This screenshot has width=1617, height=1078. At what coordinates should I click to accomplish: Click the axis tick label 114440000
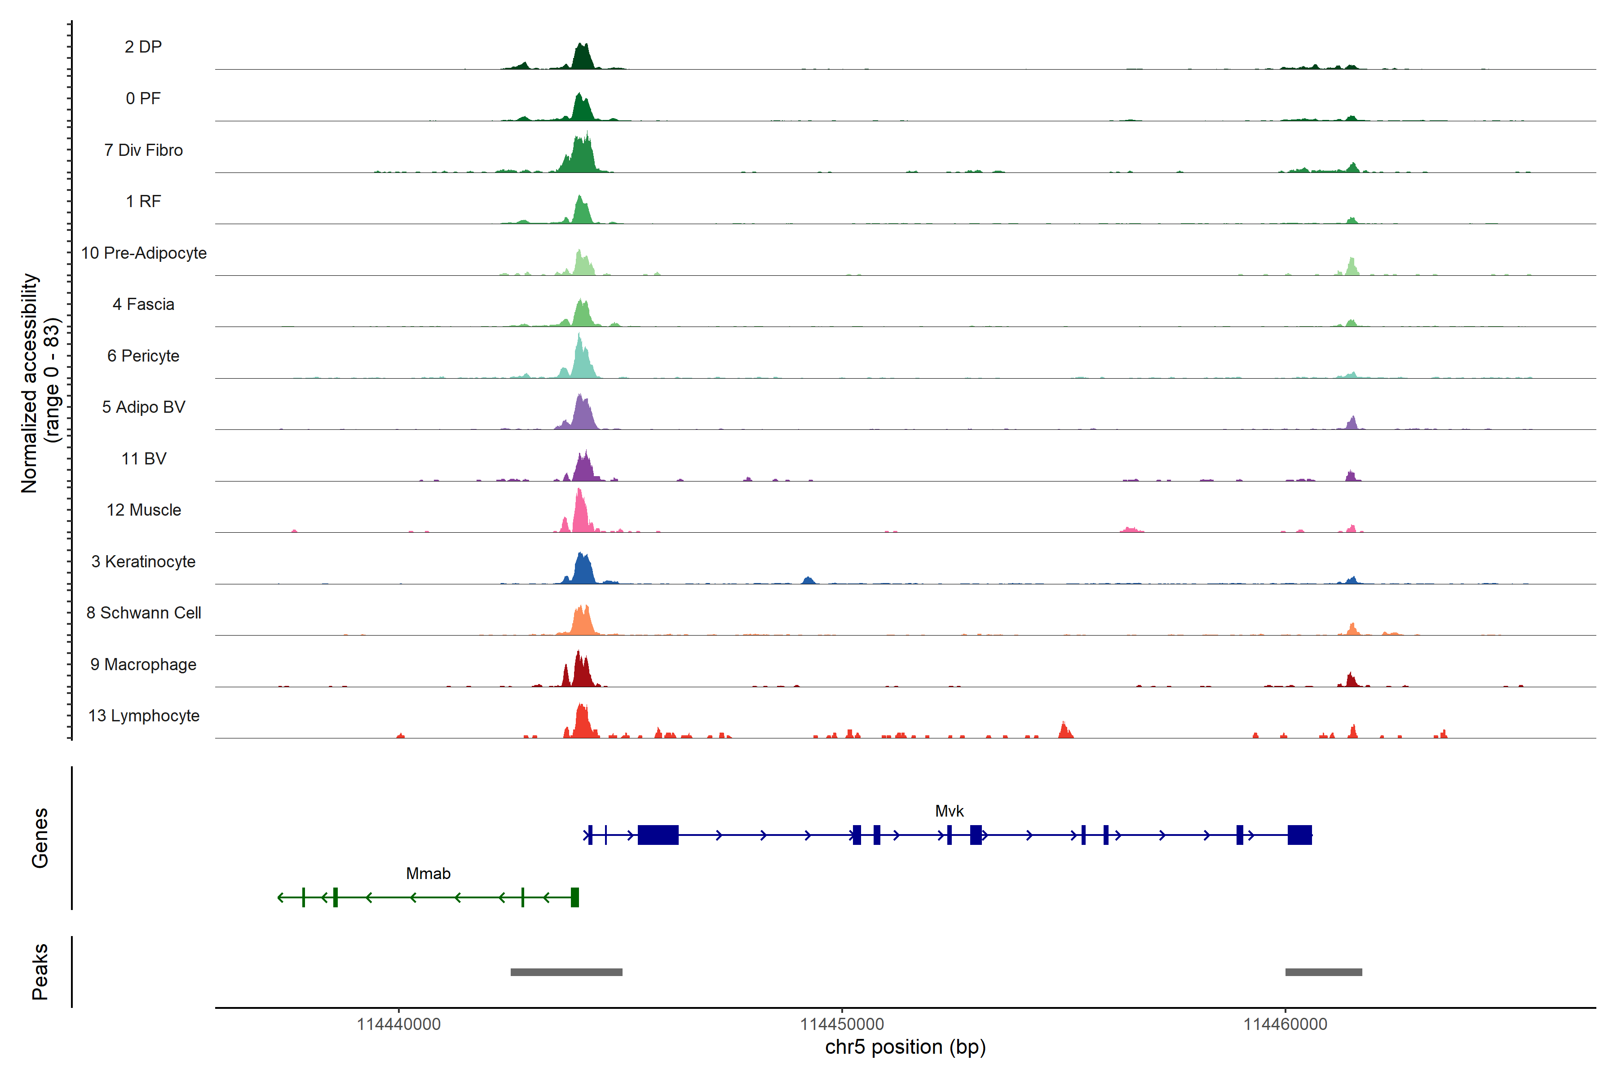pos(399,1025)
